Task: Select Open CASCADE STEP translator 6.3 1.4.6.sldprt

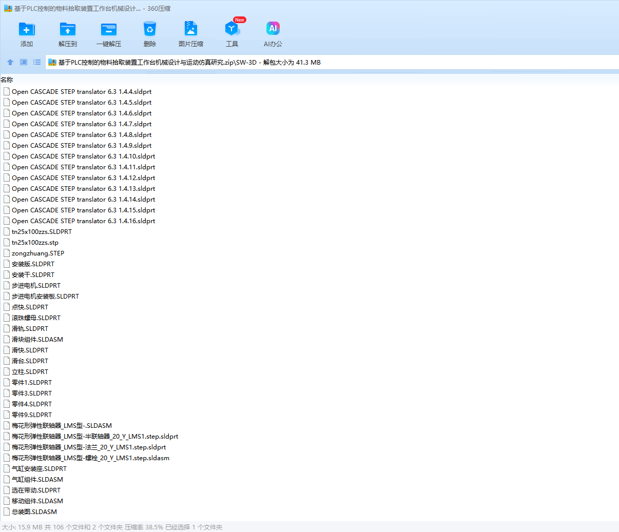Action: coord(82,113)
